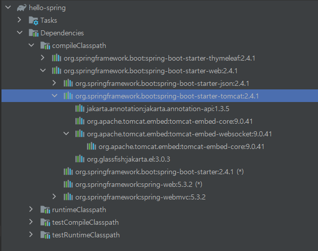
Task: Select the runtimeClasspath label
Action: (x=79, y=210)
